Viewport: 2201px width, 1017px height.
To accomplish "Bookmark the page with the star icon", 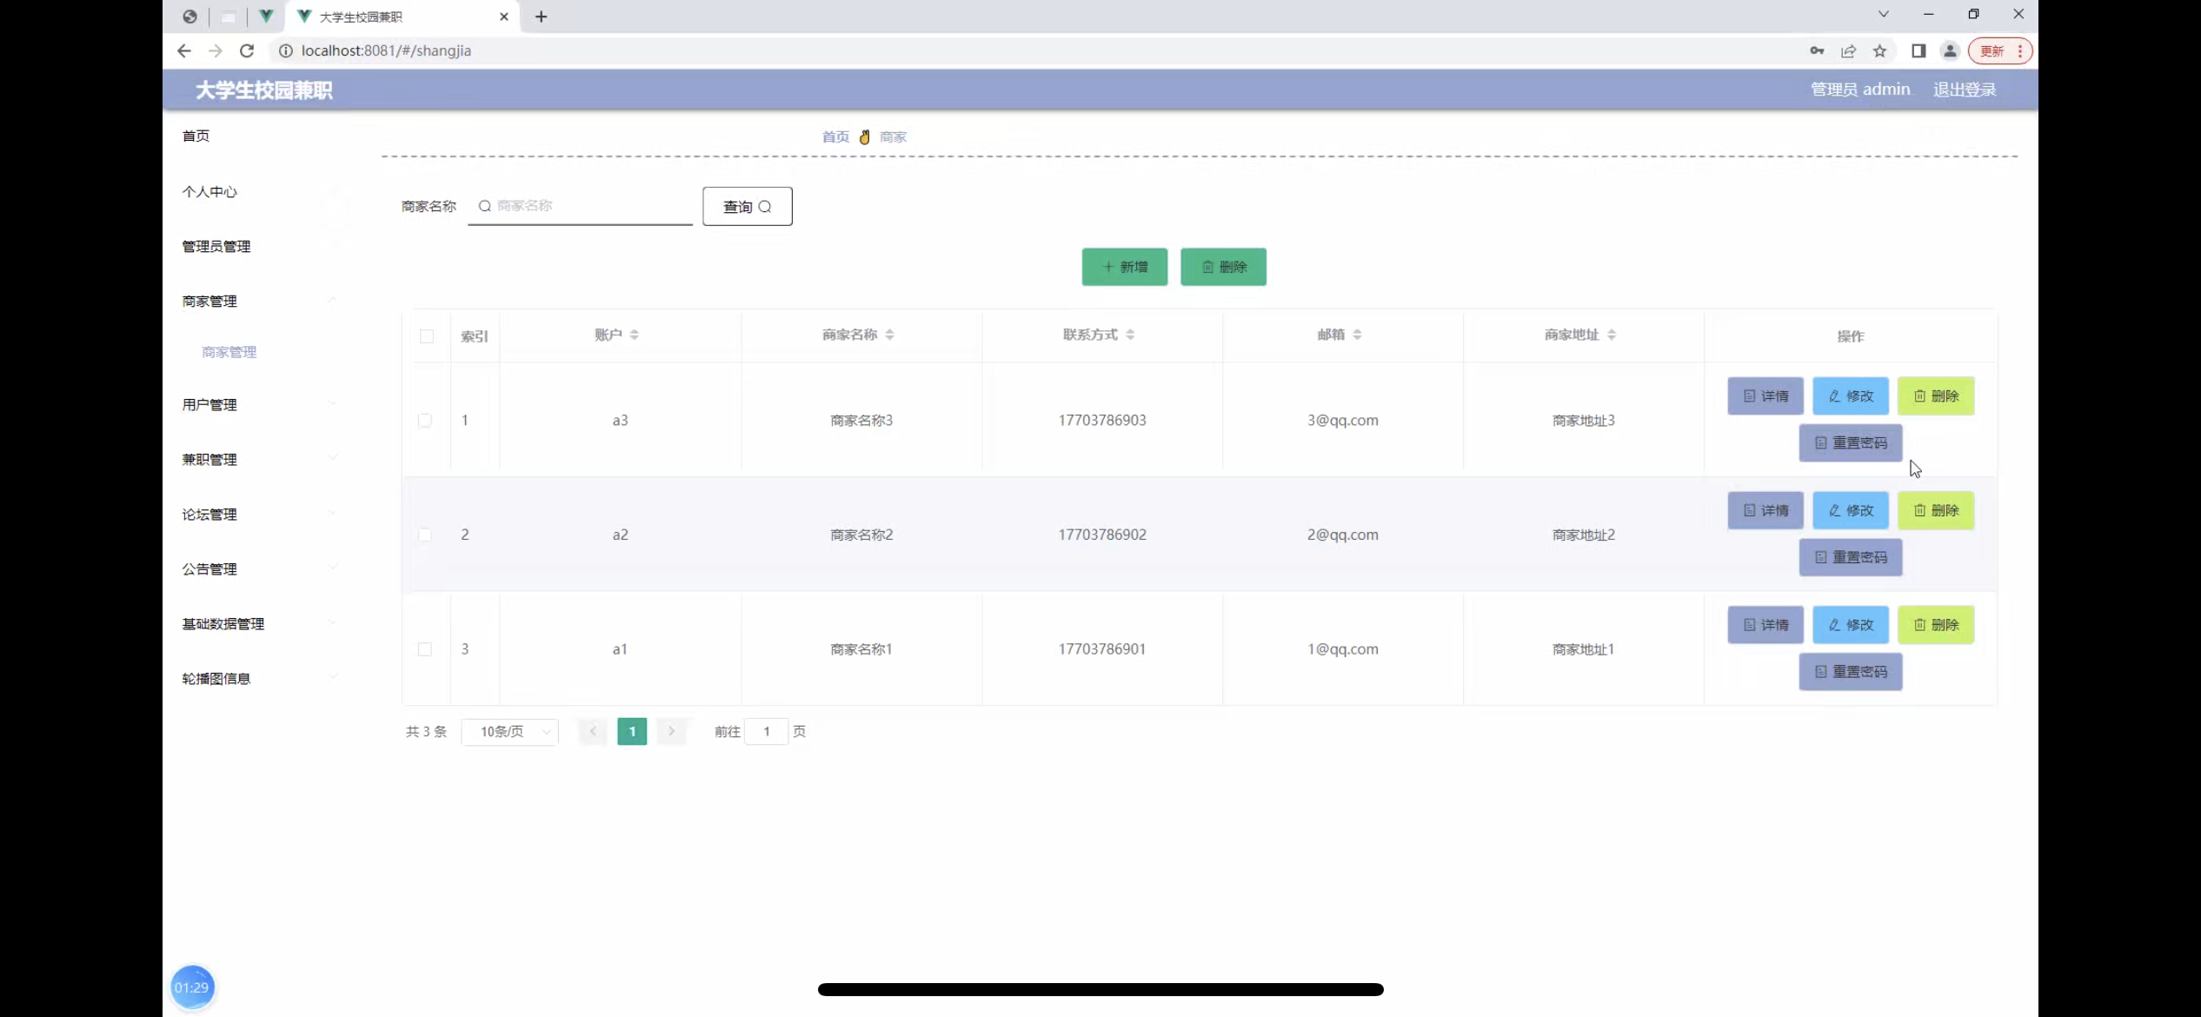I will tap(1879, 51).
